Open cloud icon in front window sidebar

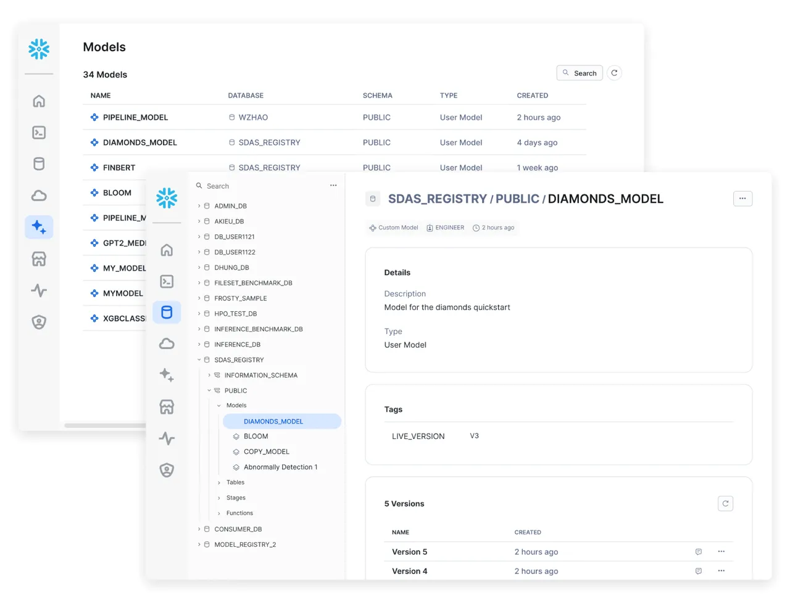[x=167, y=343]
